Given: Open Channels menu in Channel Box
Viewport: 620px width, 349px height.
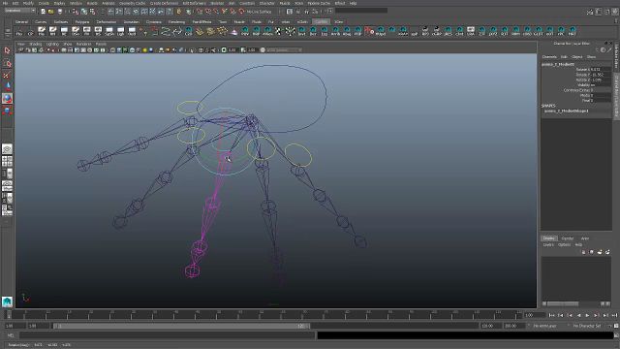Looking at the screenshot, I should [549, 57].
